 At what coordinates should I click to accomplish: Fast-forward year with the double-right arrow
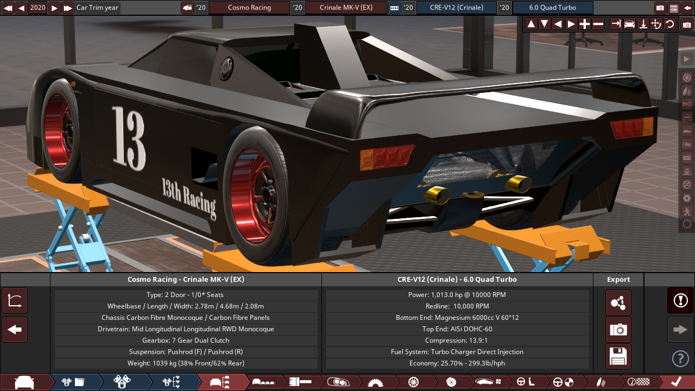point(68,8)
